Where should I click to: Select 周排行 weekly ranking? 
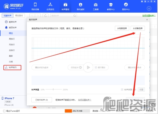12,39
